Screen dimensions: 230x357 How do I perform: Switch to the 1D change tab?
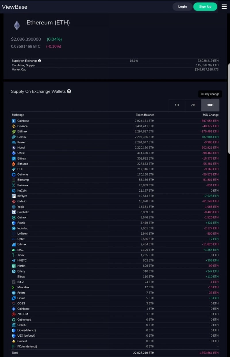pos(177,105)
